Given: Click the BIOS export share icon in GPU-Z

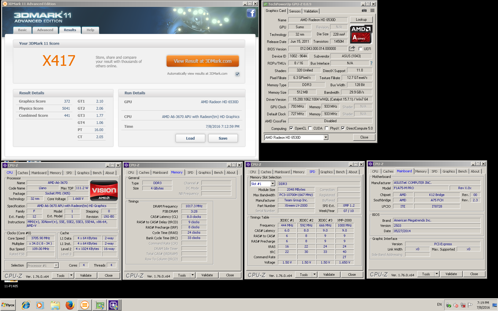Looking at the screenshot, I should 352,49.
